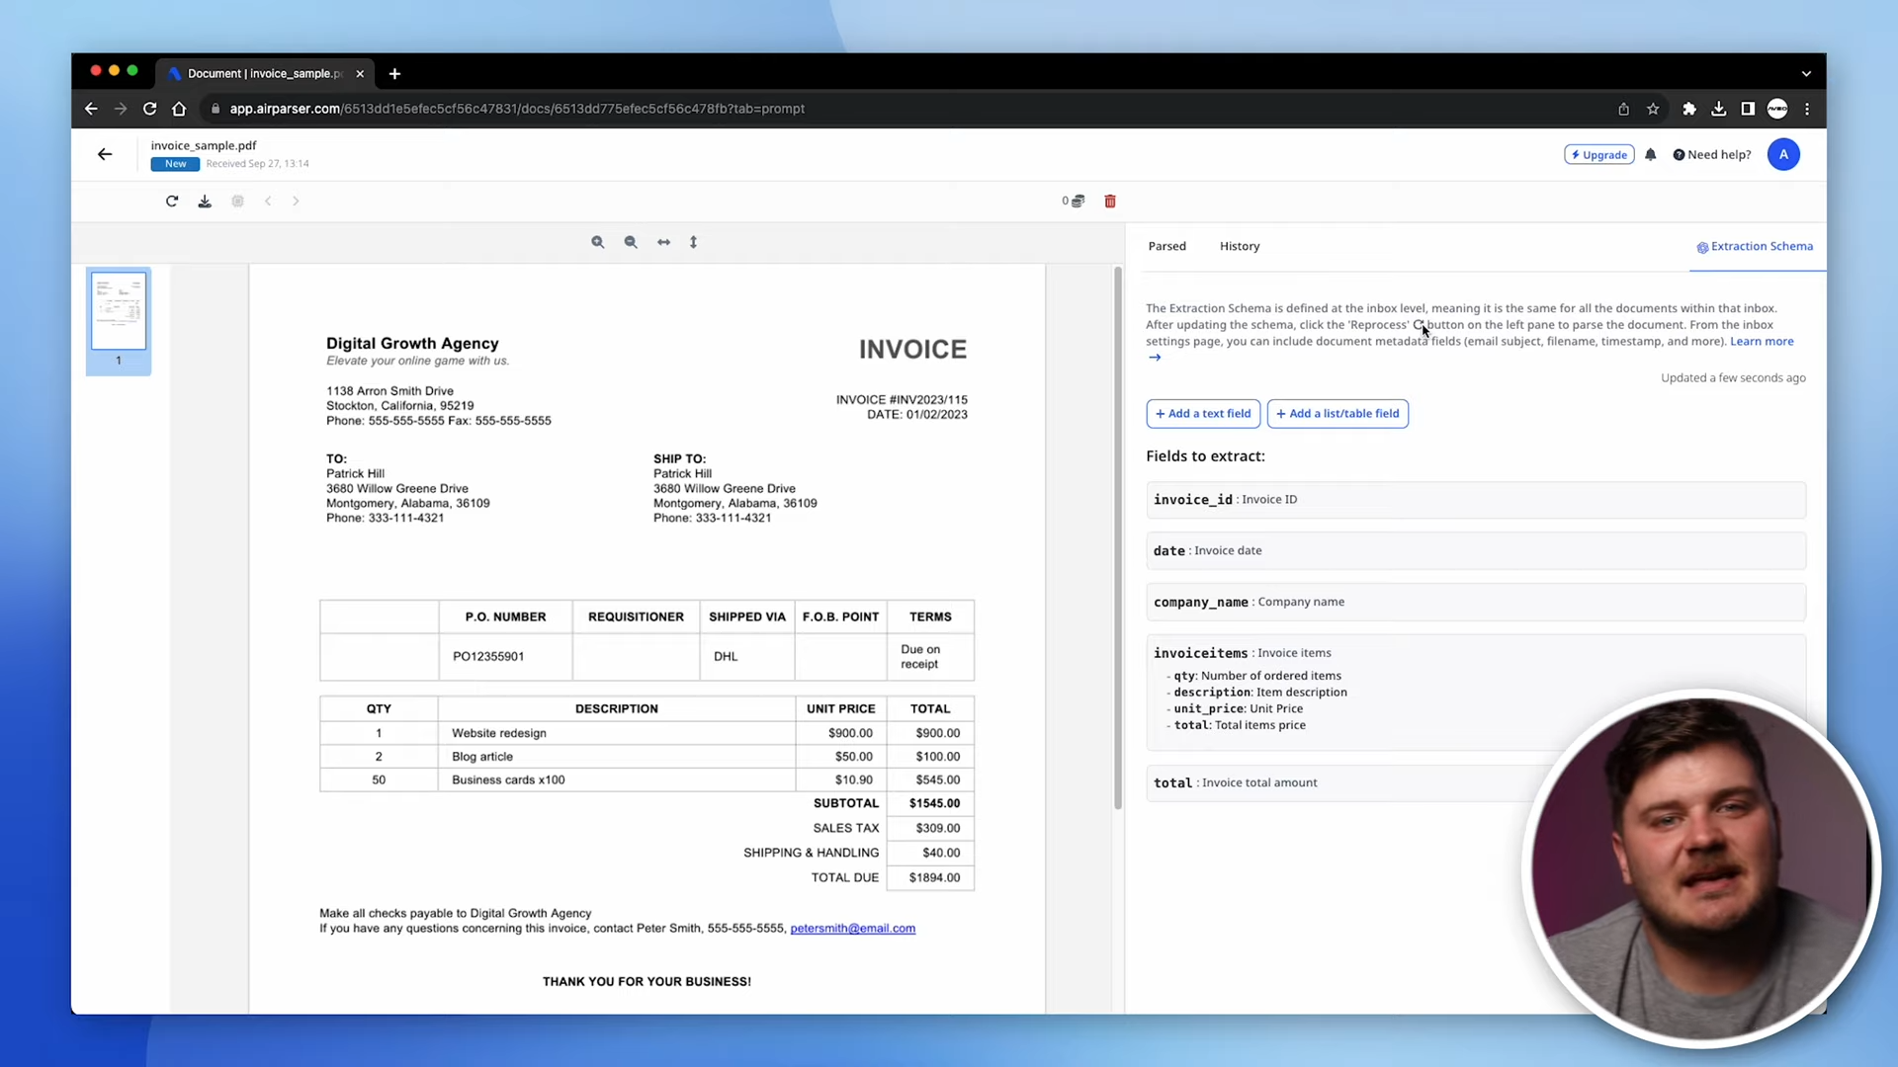The width and height of the screenshot is (1898, 1067).
Task: Download the document via toolbar icon
Action: pyautogui.click(x=205, y=202)
